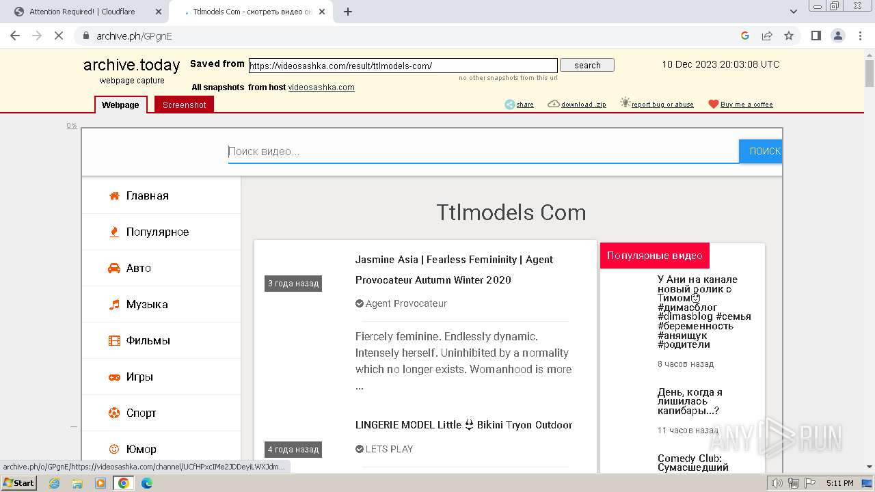Open the videosashka.com host link
This screenshot has width=875, height=492.
[321, 87]
